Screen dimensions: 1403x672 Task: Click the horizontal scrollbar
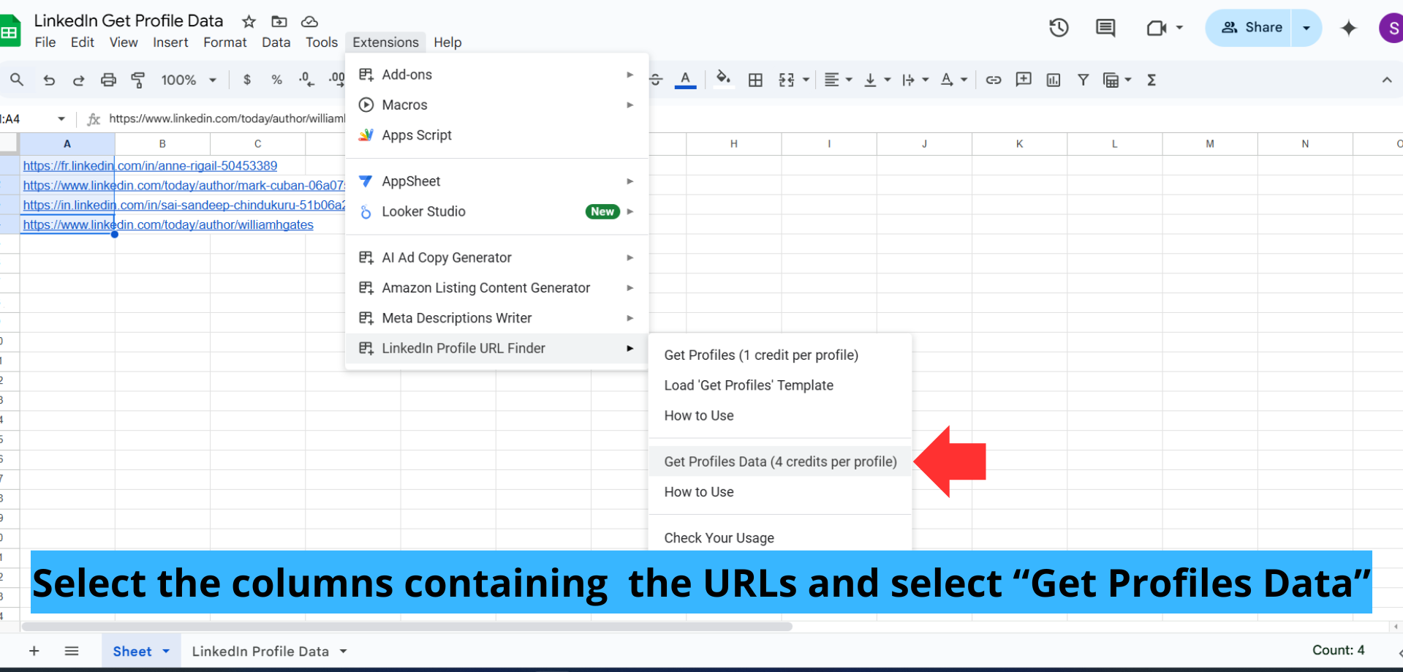tap(407, 627)
